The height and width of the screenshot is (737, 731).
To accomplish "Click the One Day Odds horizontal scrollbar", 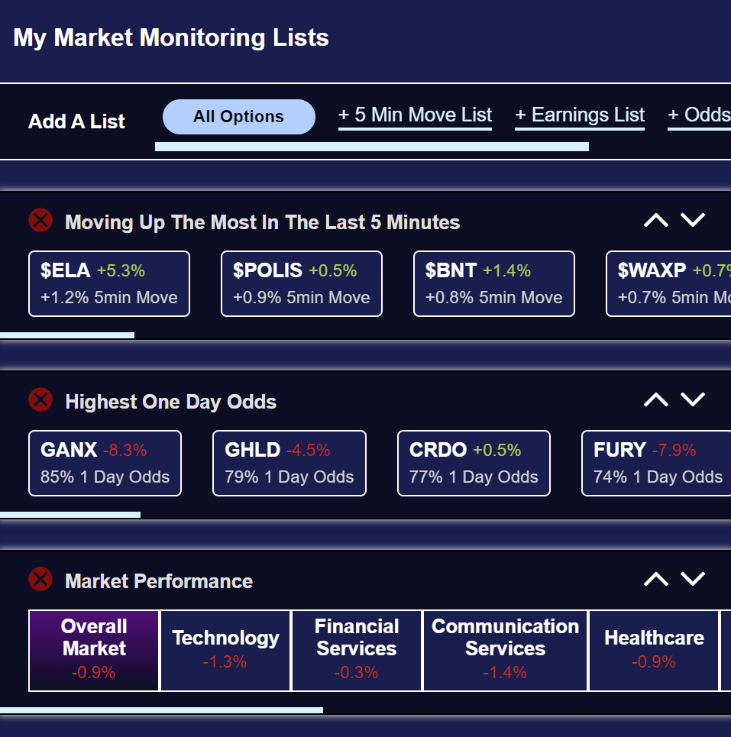I will [70, 515].
